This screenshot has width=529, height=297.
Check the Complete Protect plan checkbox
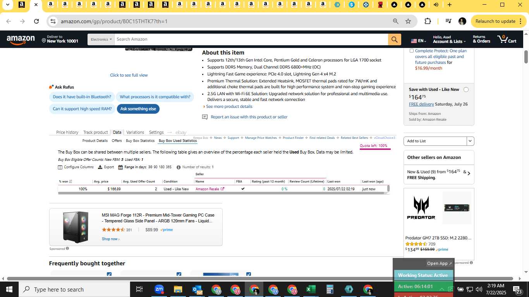(x=411, y=51)
